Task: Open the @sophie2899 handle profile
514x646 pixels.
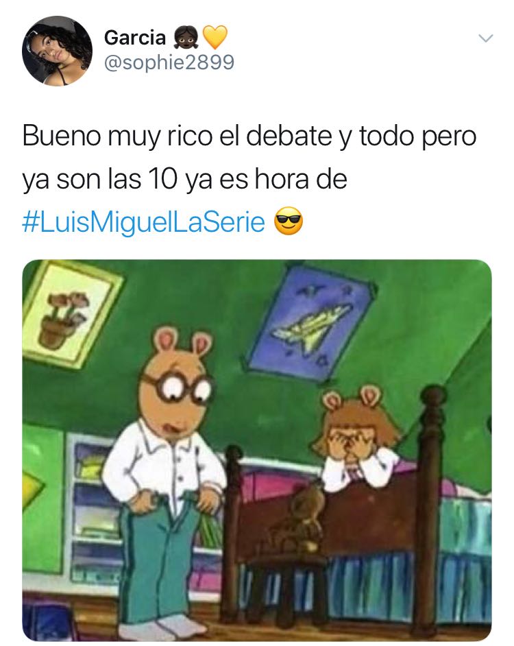Action: pos(169,62)
